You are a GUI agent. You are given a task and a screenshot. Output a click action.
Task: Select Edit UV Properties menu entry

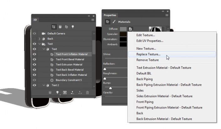(x=150, y=41)
